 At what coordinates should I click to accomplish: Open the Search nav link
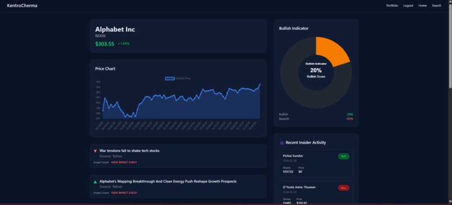436,6
